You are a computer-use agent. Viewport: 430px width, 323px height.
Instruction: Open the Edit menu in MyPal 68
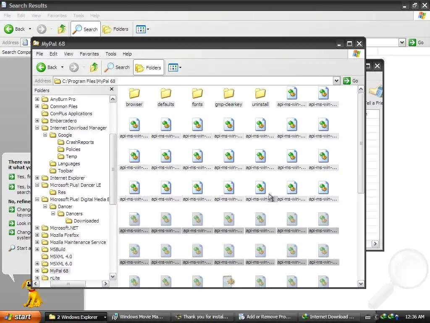coord(53,54)
